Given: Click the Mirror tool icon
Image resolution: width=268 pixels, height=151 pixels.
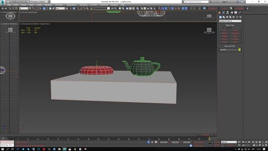Looking at the screenshot, I should pos(112,8).
